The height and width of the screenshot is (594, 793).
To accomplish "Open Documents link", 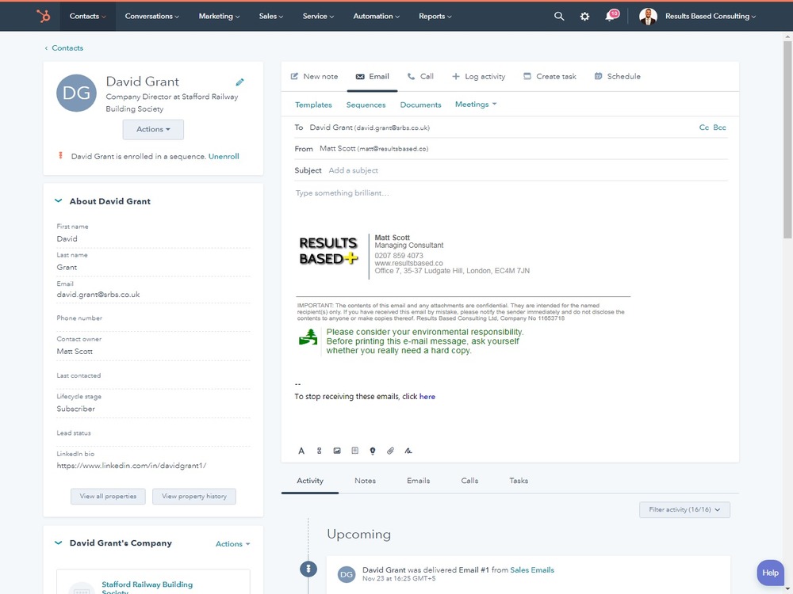I will coord(420,105).
